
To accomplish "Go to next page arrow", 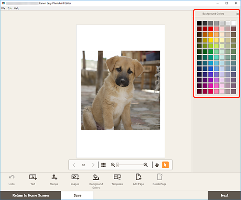I will (93, 165).
